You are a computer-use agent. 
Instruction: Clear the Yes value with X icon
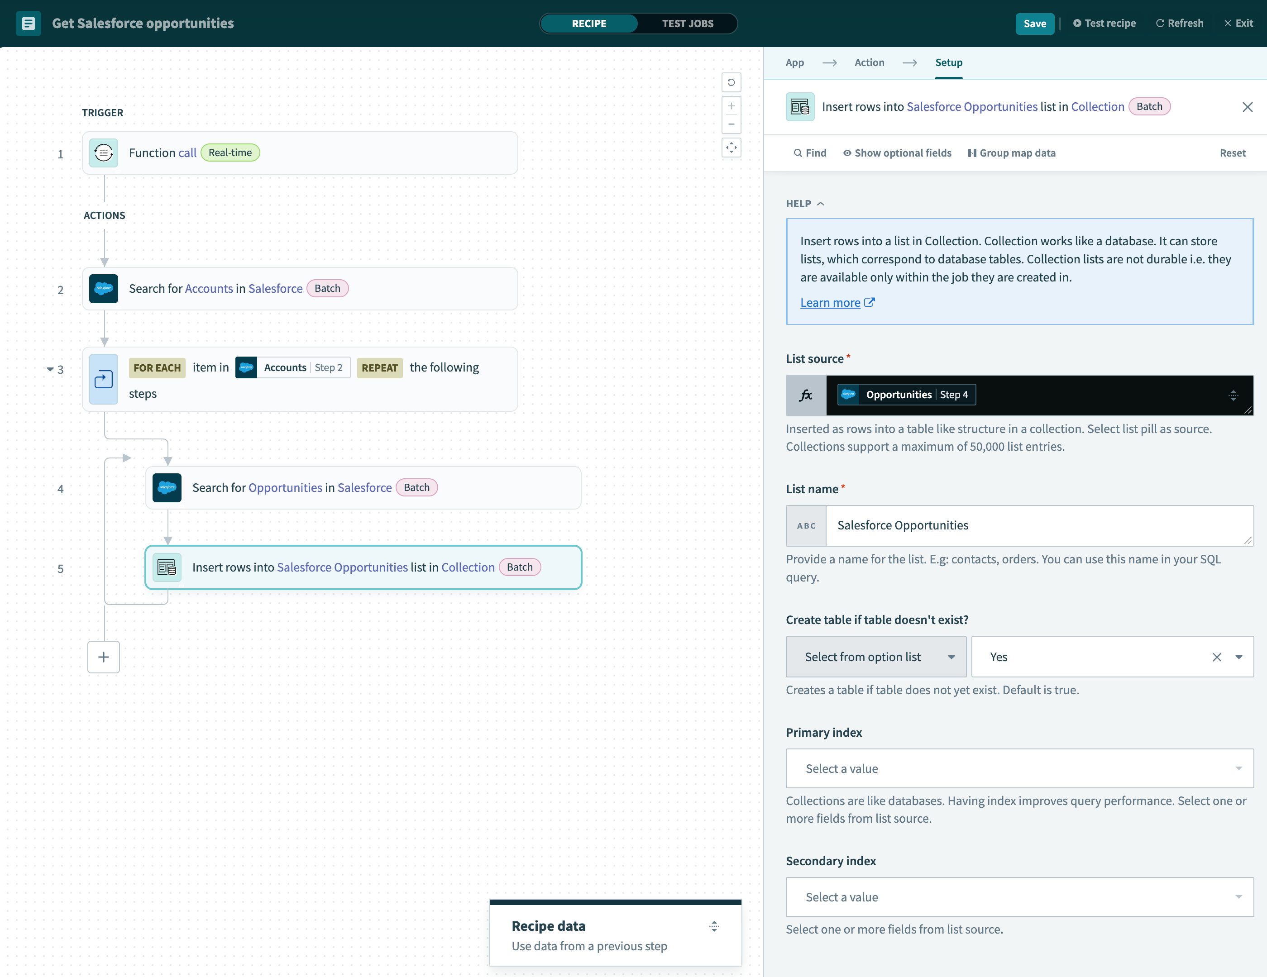[1217, 657]
